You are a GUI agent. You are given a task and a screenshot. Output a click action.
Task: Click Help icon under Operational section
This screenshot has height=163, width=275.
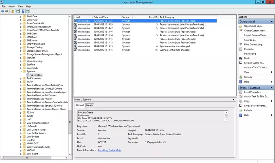[x=241, y=82]
